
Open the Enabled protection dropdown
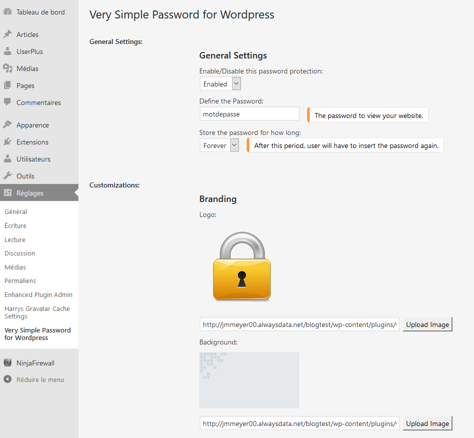coord(220,84)
